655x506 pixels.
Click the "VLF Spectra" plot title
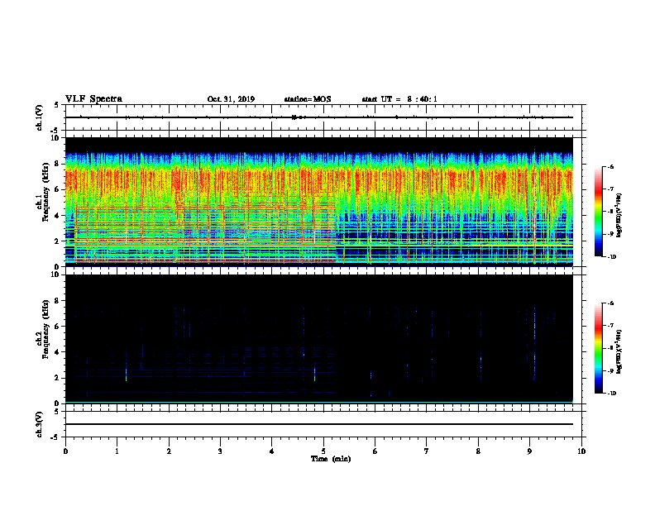tap(93, 99)
